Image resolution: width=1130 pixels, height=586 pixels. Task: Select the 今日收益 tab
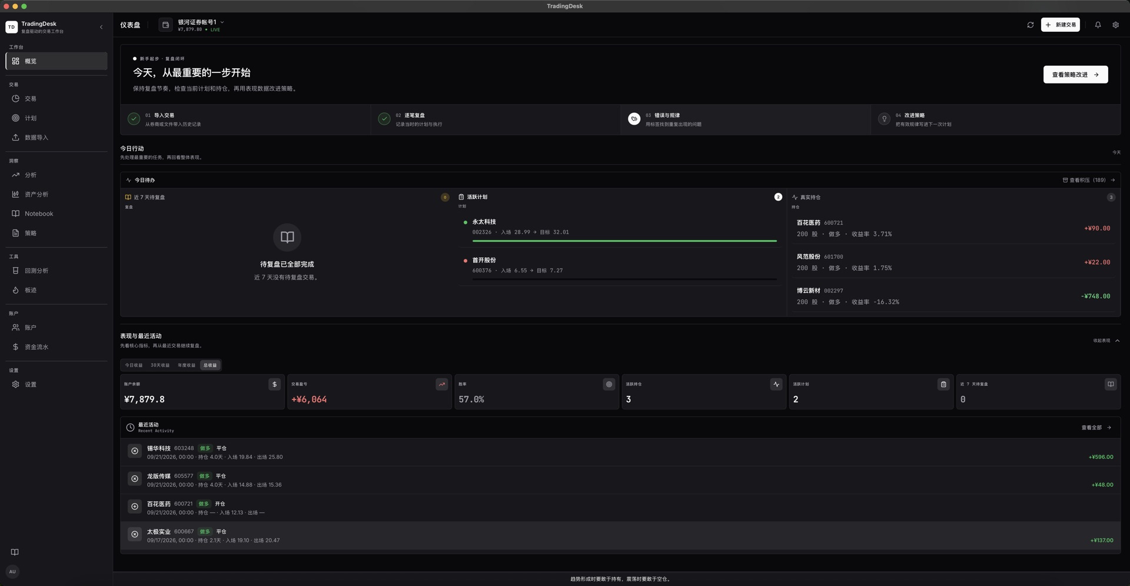(134, 365)
